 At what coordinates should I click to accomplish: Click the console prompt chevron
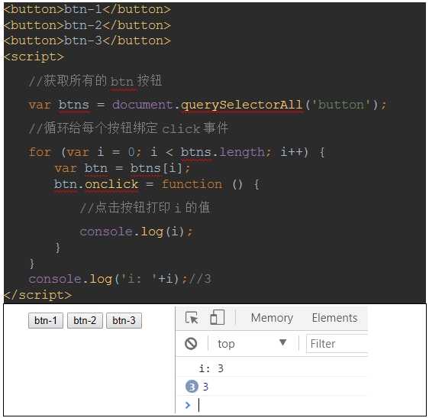[x=188, y=405]
